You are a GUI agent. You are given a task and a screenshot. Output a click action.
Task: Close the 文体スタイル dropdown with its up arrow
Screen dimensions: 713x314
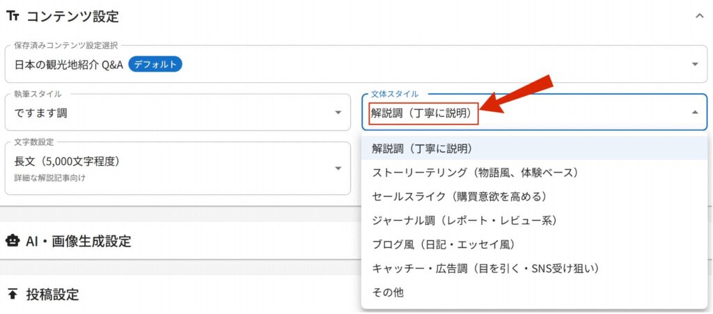click(694, 112)
